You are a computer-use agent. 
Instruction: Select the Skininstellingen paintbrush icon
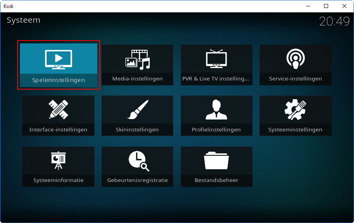point(137,110)
